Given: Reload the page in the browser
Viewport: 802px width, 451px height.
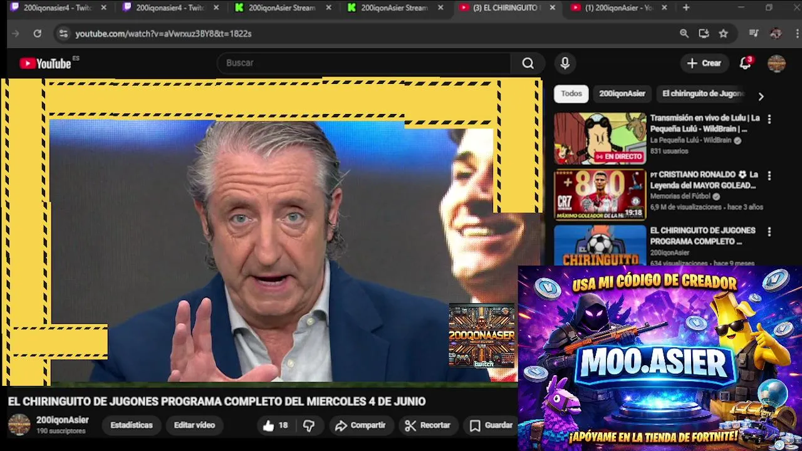Looking at the screenshot, I should 38,34.
